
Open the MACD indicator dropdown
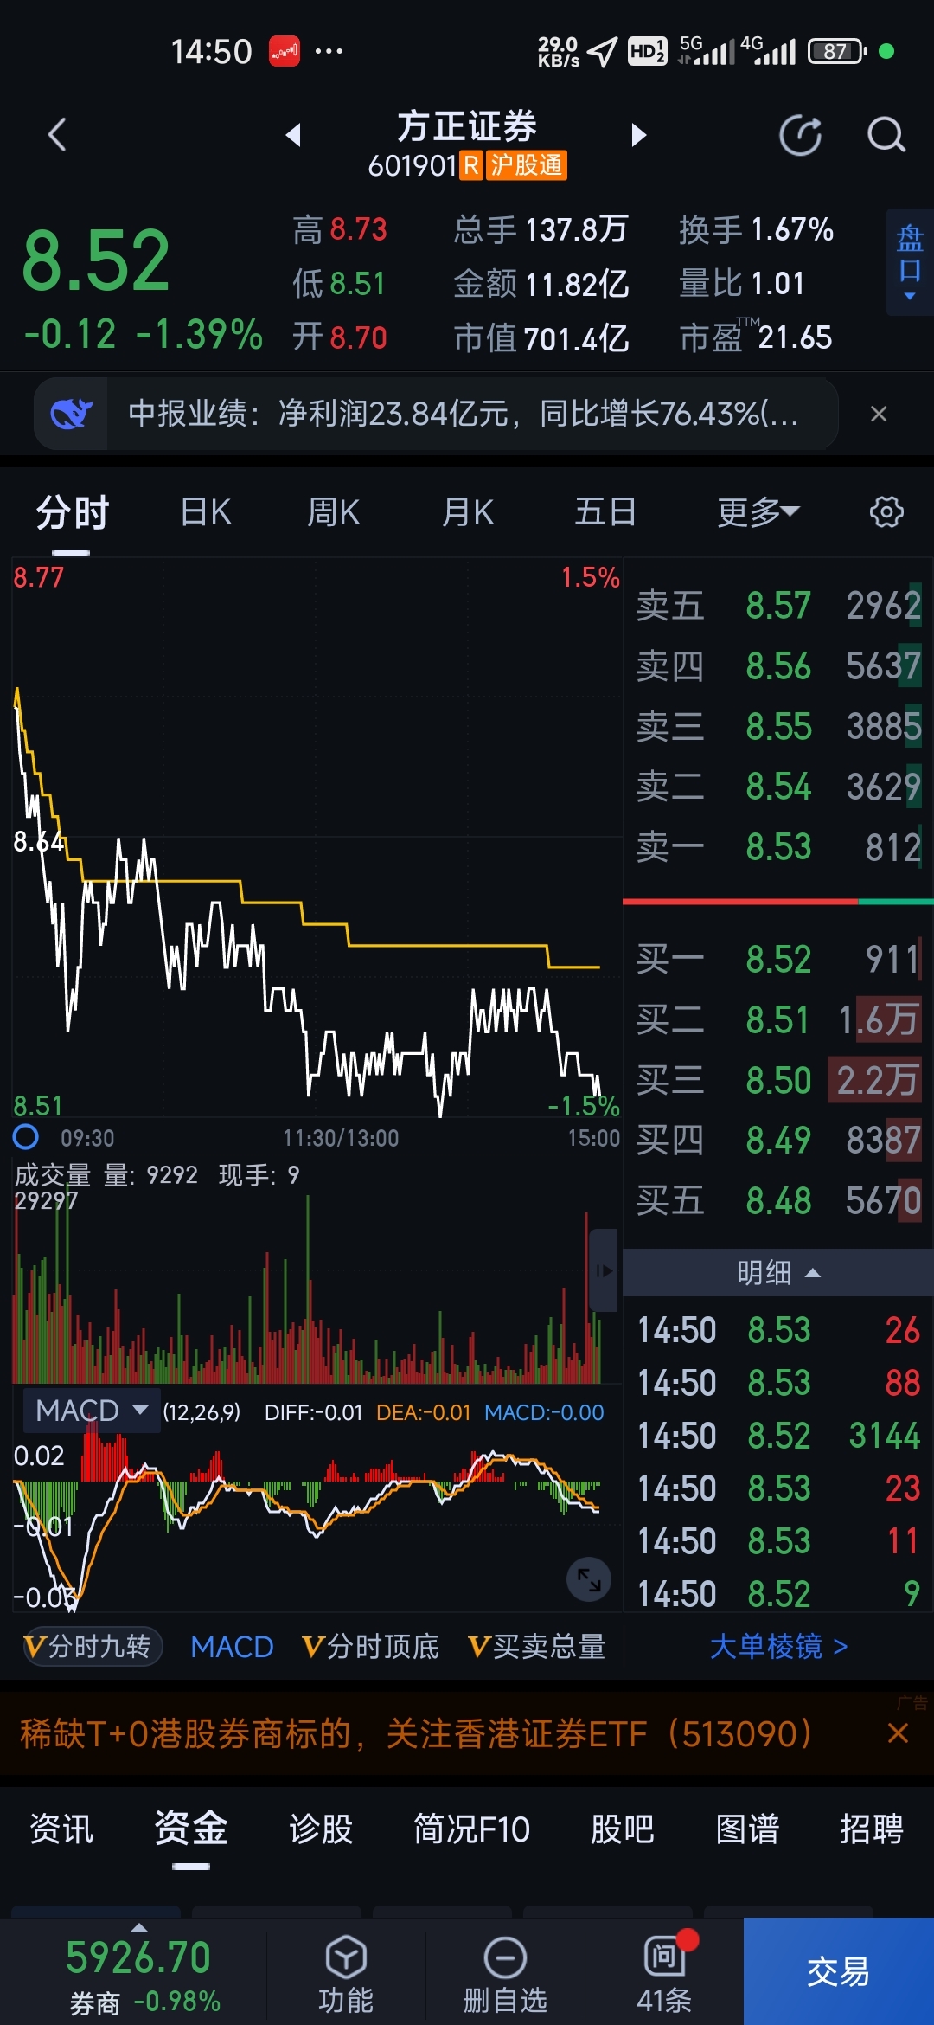coord(92,1411)
